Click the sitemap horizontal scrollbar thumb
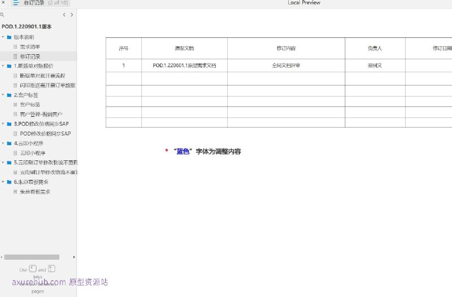Viewport: 452px width, 297px height. coord(32,257)
